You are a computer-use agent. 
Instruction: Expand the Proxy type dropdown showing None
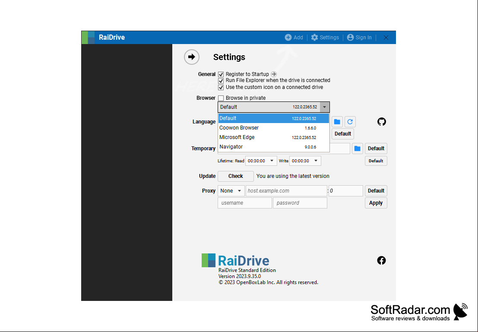(231, 191)
